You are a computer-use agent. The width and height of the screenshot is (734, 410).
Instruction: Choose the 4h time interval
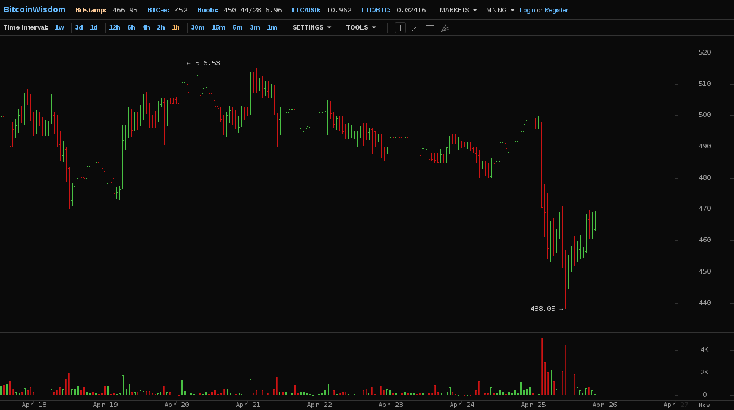[146, 27]
